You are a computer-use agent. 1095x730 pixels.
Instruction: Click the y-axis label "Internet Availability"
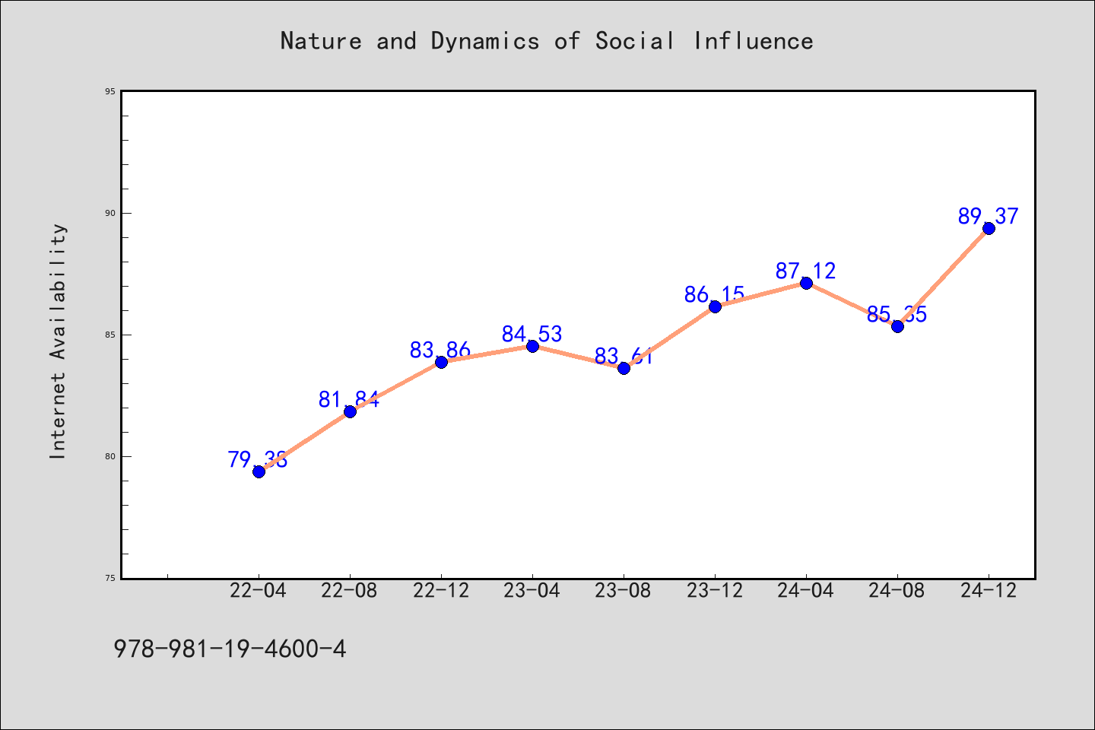58,341
